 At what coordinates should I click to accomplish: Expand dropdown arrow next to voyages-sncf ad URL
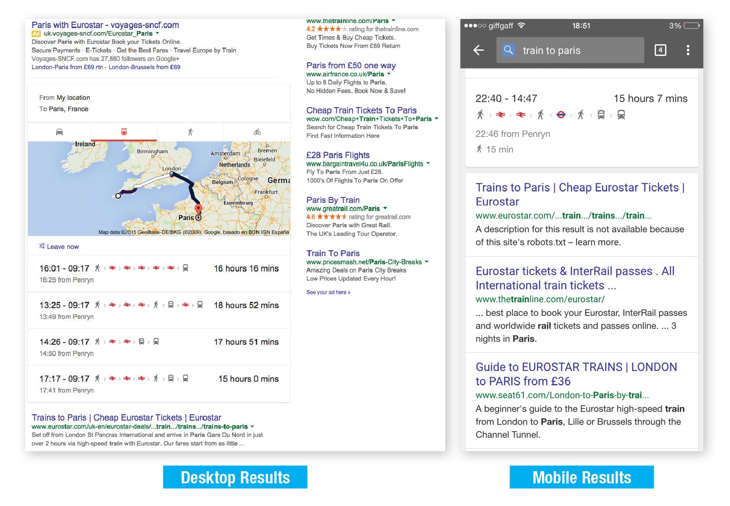click(157, 33)
